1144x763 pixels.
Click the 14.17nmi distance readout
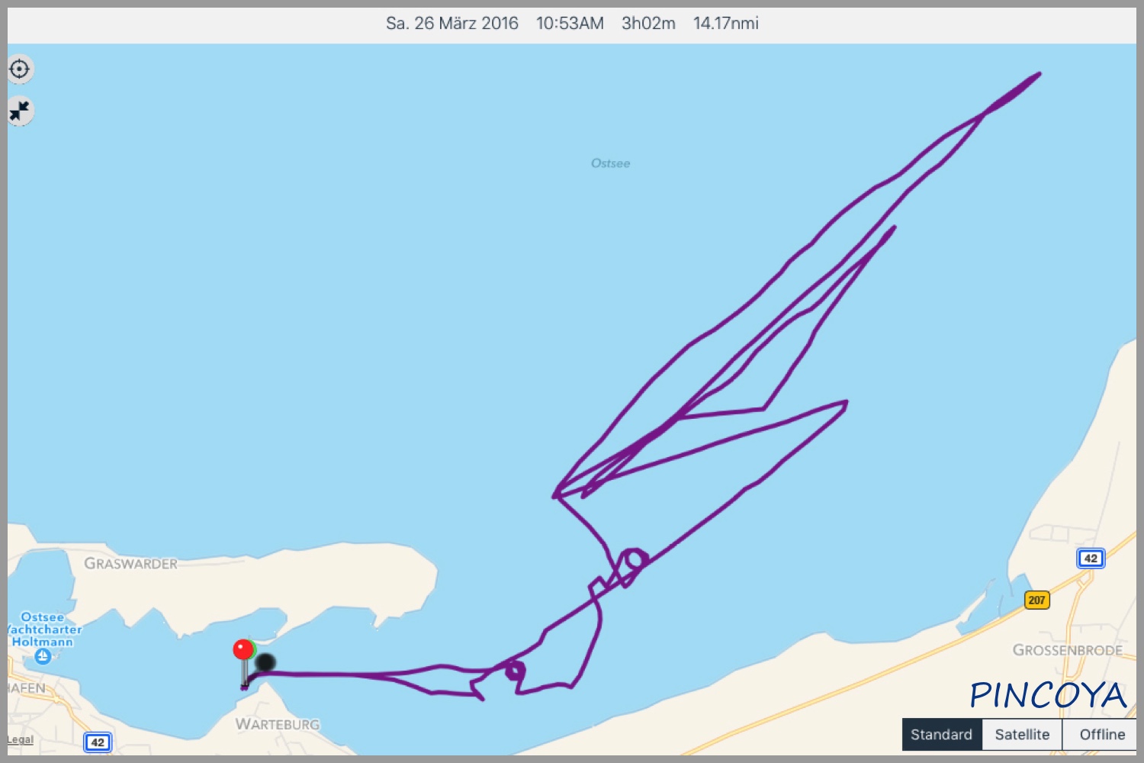pos(725,24)
